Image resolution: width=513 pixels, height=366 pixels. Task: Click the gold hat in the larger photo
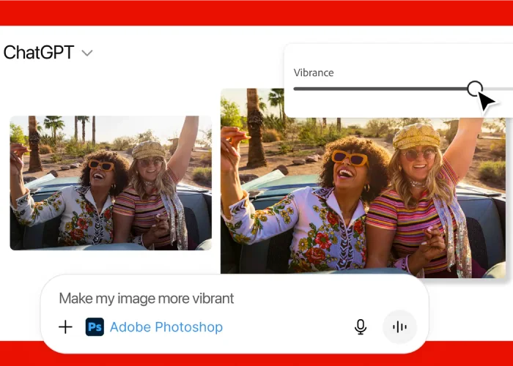tap(416, 135)
